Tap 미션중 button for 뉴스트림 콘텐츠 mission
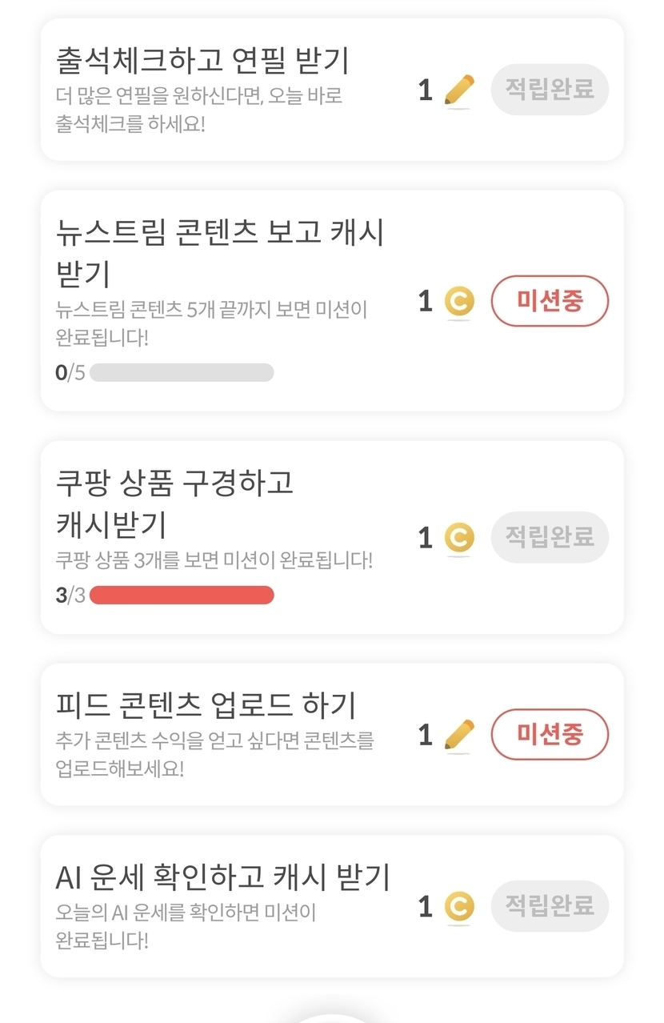This screenshot has width=664, height=1023. pyautogui.click(x=550, y=301)
